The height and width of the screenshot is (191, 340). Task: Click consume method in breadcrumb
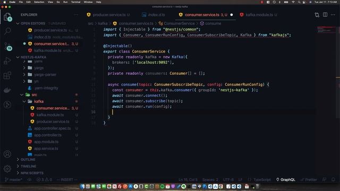213,23
